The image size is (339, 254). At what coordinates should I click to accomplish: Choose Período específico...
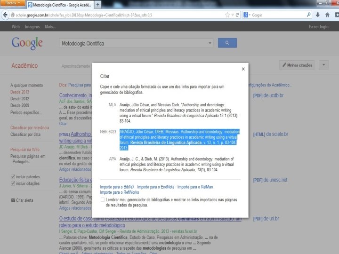[x=26, y=112]
